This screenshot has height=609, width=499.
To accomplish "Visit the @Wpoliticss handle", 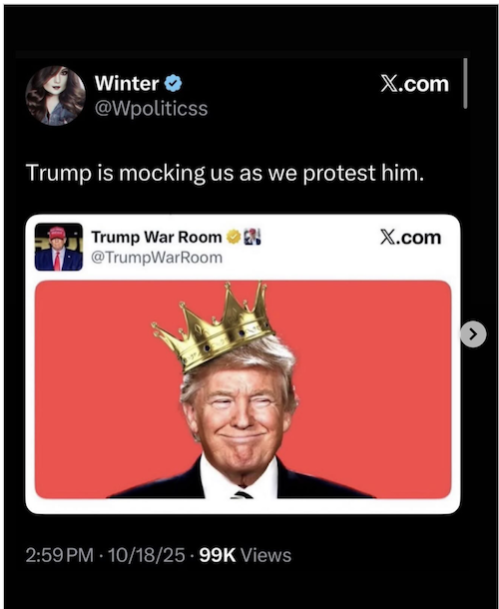I will click(151, 109).
